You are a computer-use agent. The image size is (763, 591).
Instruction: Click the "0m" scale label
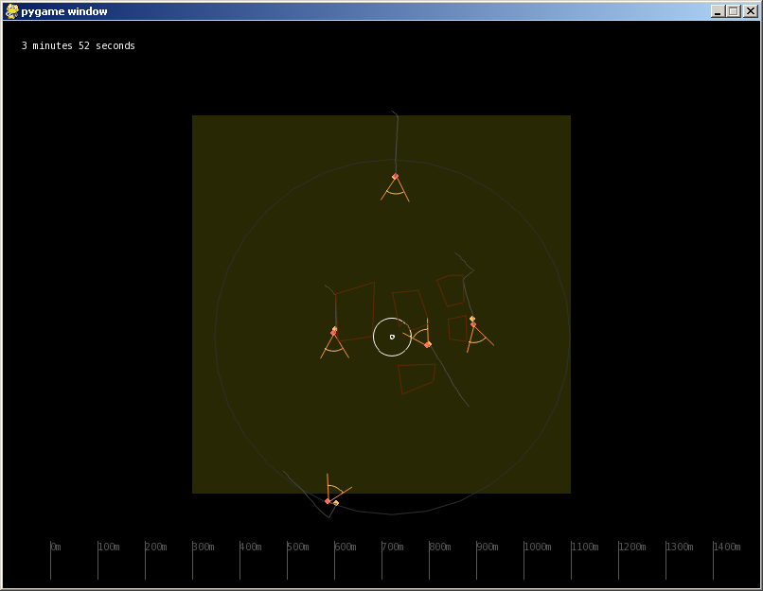pyautogui.click(x=56, y=547)
